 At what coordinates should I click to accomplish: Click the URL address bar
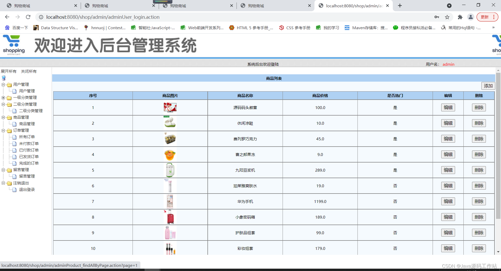point(235,17)
